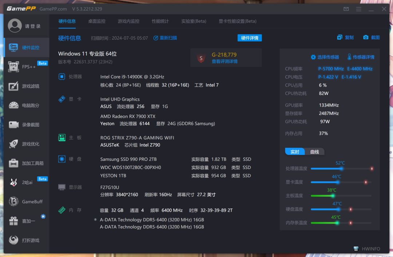Screen dimensions: 393x257
Task: Switch to 游戏内监控 tab
Action: (x=128, y=21)
